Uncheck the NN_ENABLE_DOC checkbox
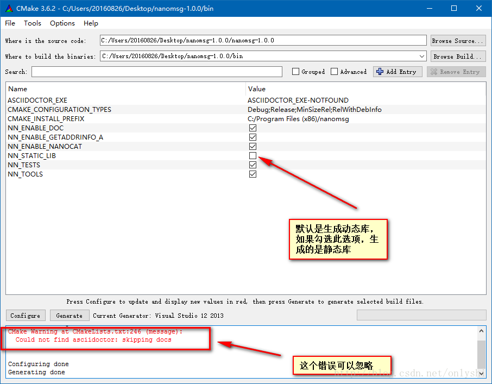The image size is (492, 384). (x=253, y=128)
